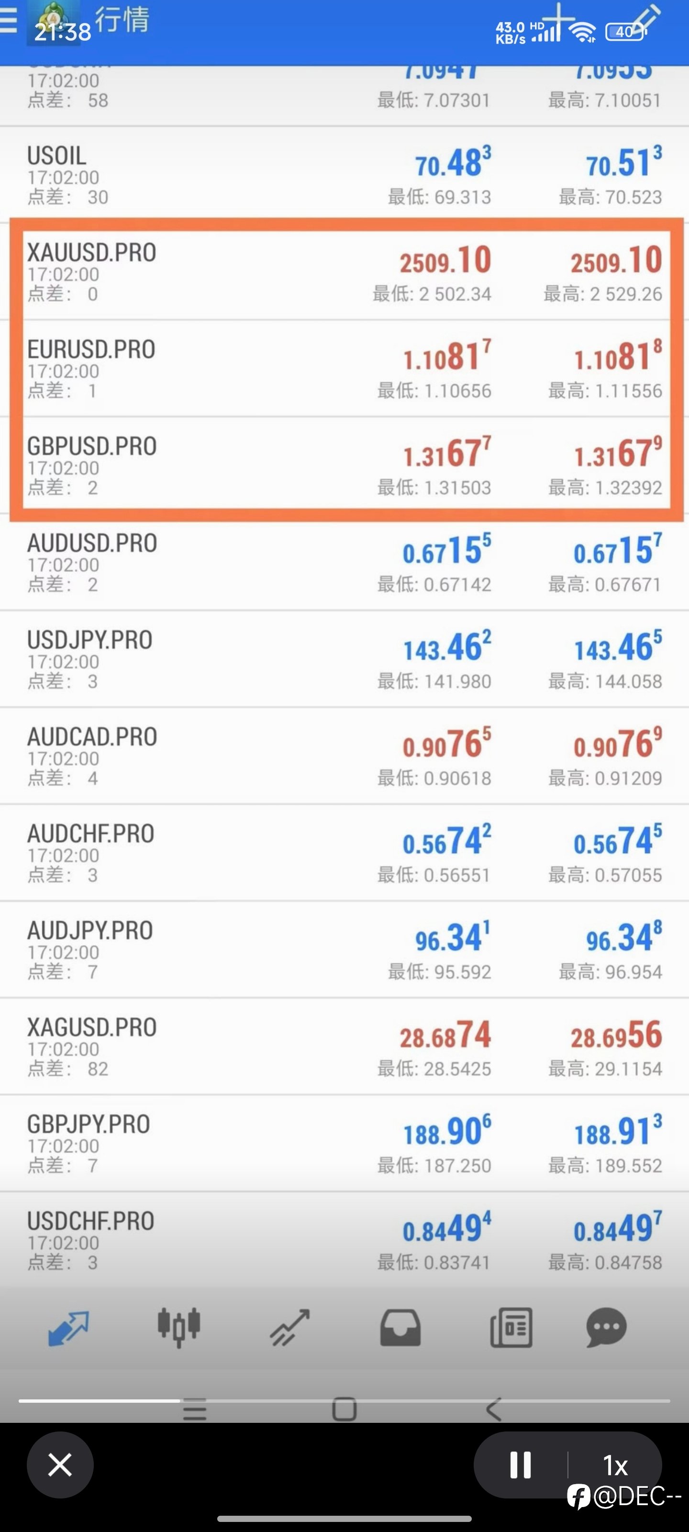The height and width of the screenshot is (1532, 689).
Task: Change the 1x playback speed
Action: click(615, 1465)
